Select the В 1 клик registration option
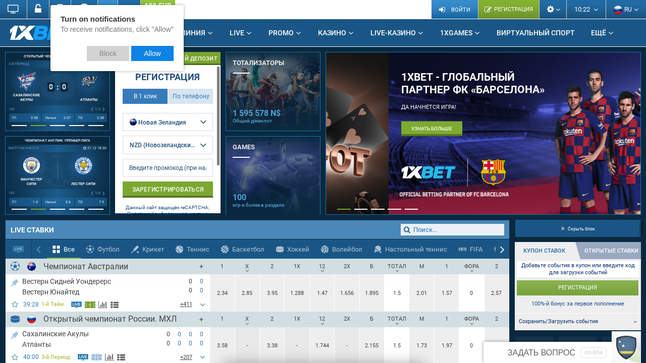The height and width of the screenshot is (363, 646). 145,96
